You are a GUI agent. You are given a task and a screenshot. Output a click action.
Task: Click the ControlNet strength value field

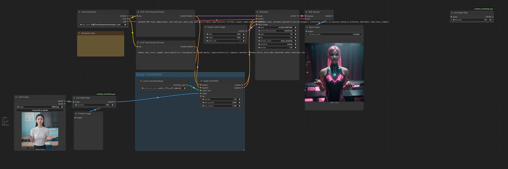tap(222, 99)
